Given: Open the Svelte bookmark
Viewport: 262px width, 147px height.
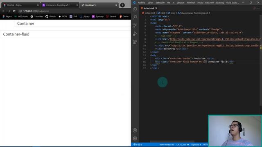Looking at the screenshot, I should (x=124, y=16).
